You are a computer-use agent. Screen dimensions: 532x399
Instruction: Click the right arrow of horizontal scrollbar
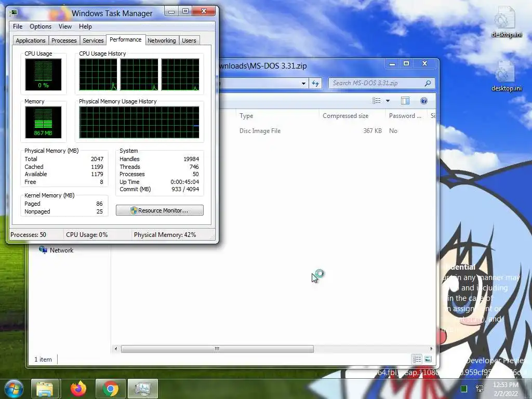coord(431,349)
